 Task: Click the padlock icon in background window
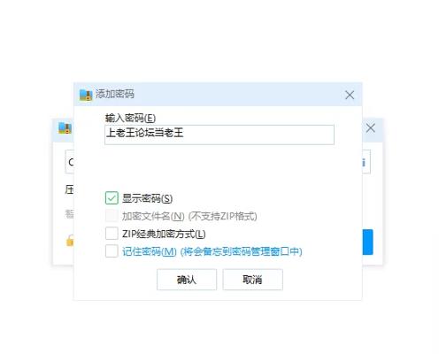tap(70, 240)
